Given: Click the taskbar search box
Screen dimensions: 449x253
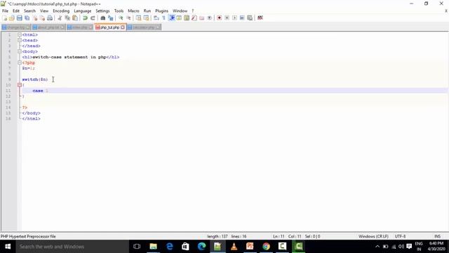Looking at the screenshot, I should click(x=72, y=247).
